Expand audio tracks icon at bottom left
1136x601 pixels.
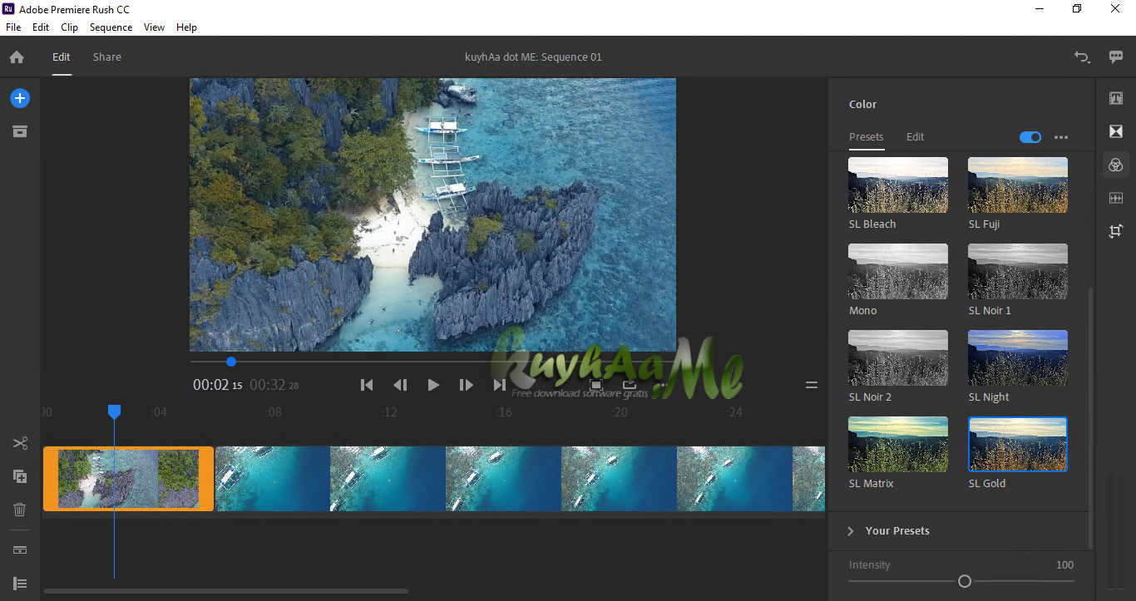(20, 584)
